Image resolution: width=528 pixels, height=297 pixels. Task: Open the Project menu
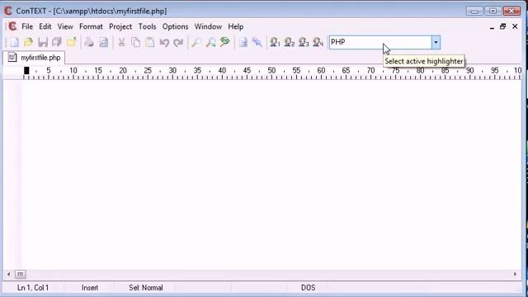[120, 26]
